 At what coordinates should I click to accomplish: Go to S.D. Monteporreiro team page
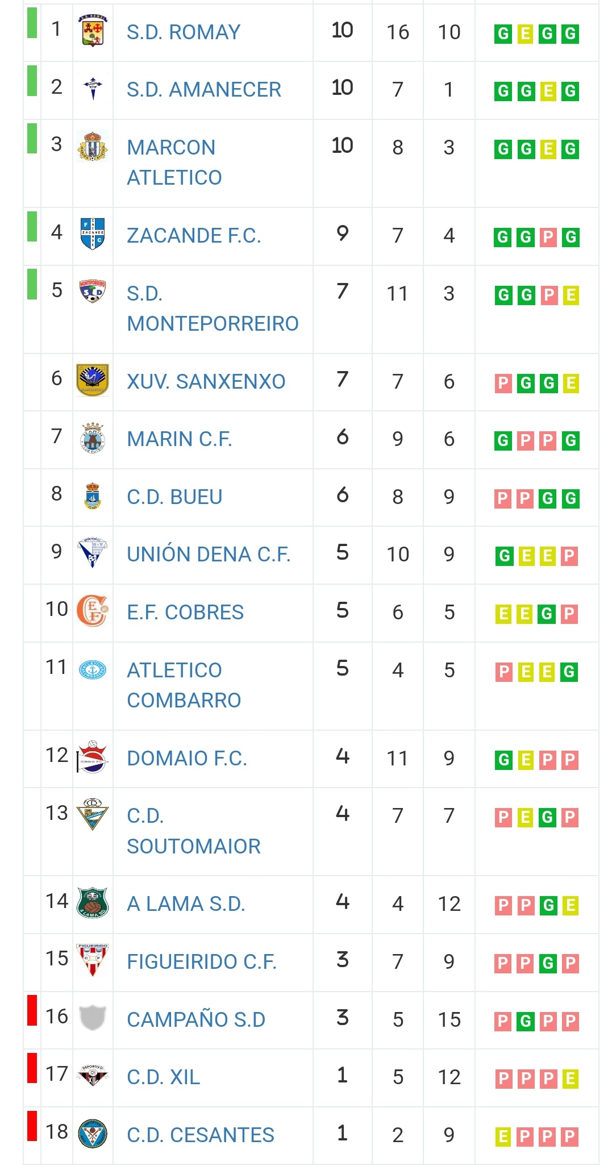[x=213, y=309]
